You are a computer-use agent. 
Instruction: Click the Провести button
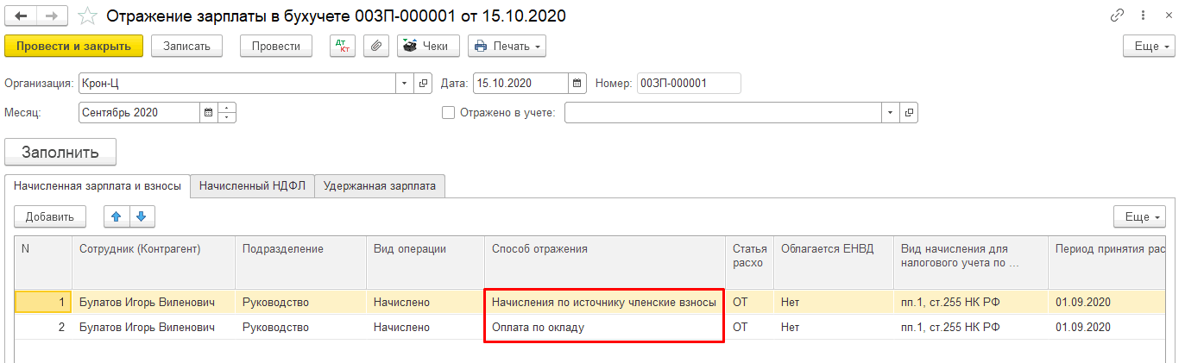click(276, 46)
